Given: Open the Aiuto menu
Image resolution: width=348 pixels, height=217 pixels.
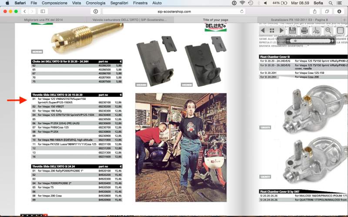Looking at the screenshot, I should click(x=157, y=3).
